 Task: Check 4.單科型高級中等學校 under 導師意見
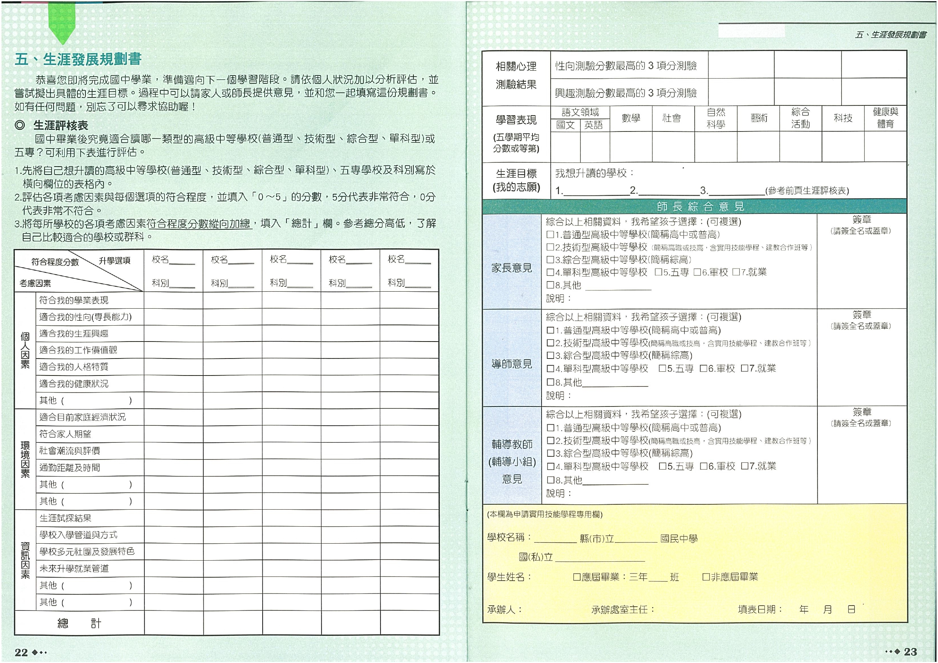[x=551, y=369]
